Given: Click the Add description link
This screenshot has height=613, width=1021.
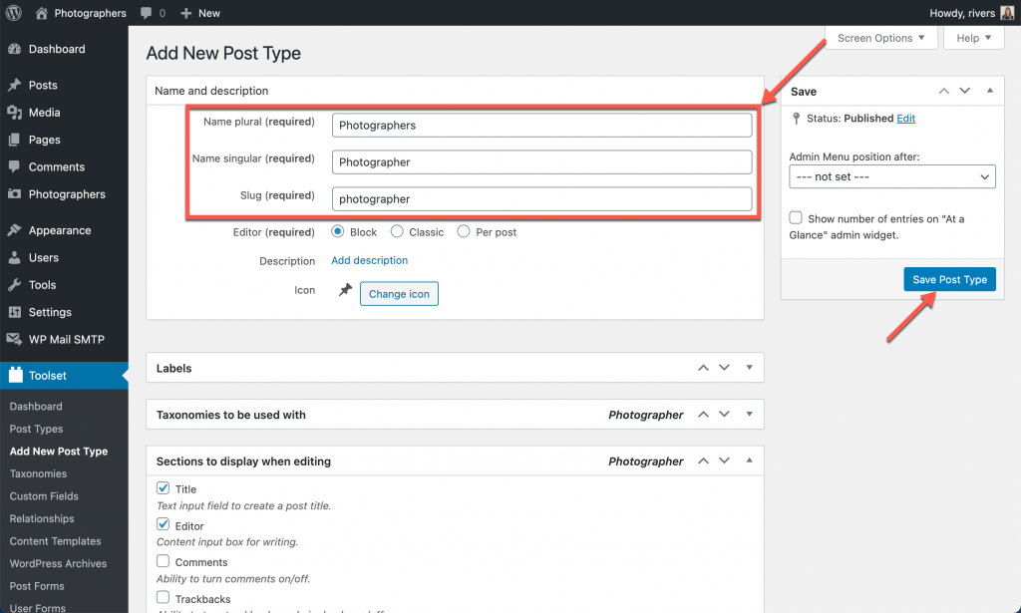Looking at the screenshot, I should point(369,260).
